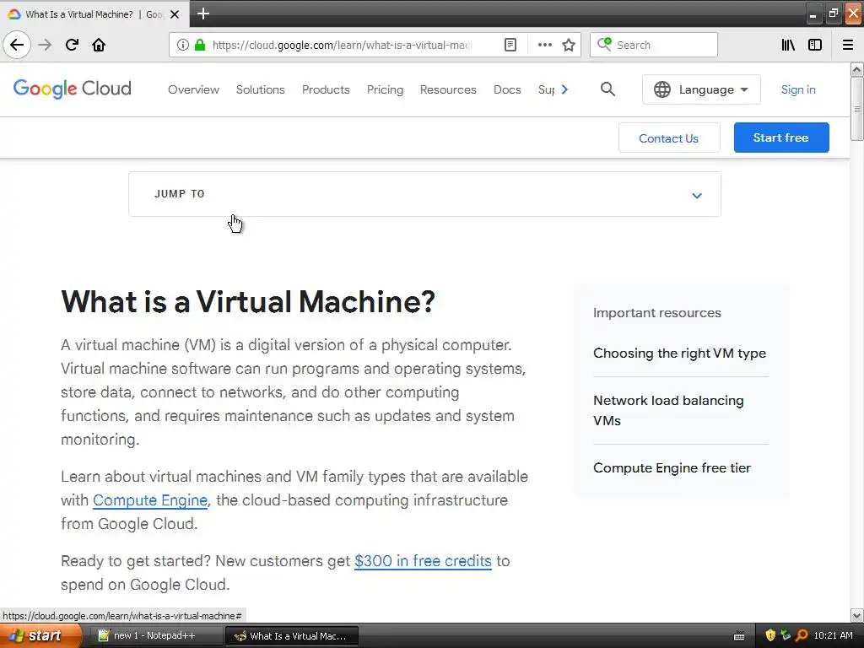Open the Docs nav item
The image size is (864, 648).
[x=507, y=89]
